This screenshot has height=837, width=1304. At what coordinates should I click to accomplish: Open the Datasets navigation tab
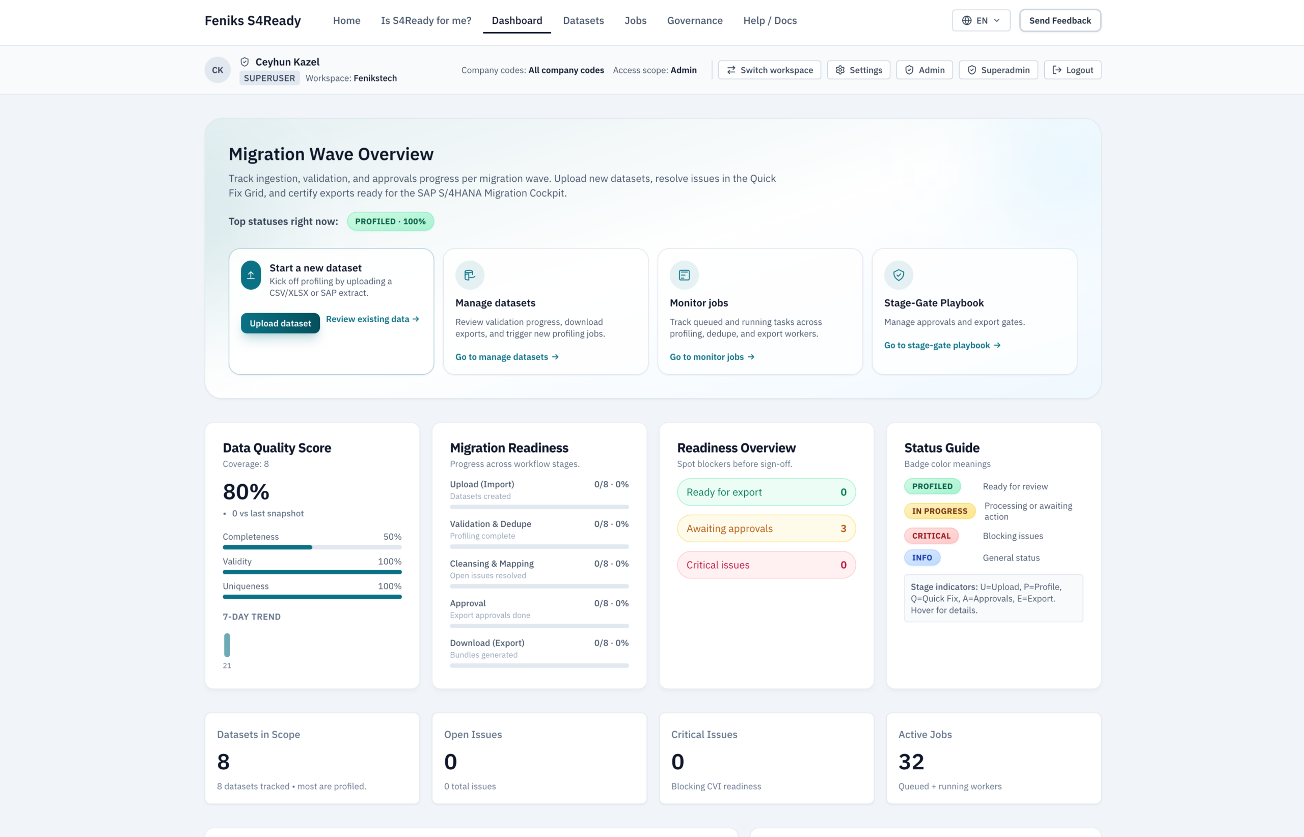coord(583,21)
